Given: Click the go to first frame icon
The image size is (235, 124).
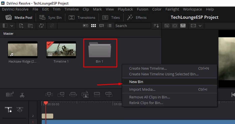Looking at the screenshot, I should (x=233, y=95).
